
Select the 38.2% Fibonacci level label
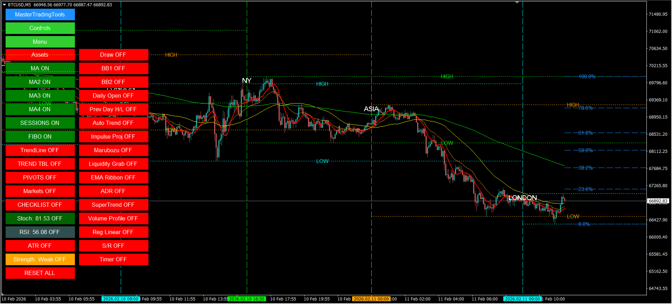pos(586,168)
